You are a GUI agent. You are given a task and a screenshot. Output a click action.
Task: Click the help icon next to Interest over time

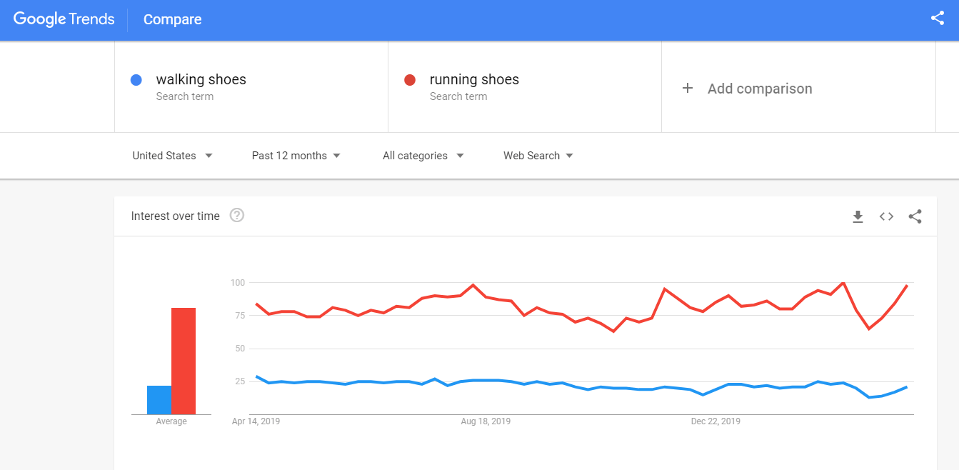click(x=236, y=215)
